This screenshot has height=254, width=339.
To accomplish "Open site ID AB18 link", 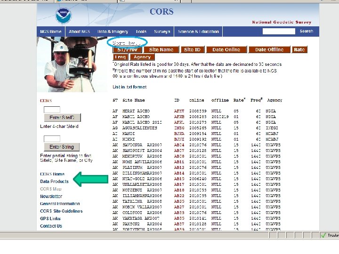I will tap(179, 190).
